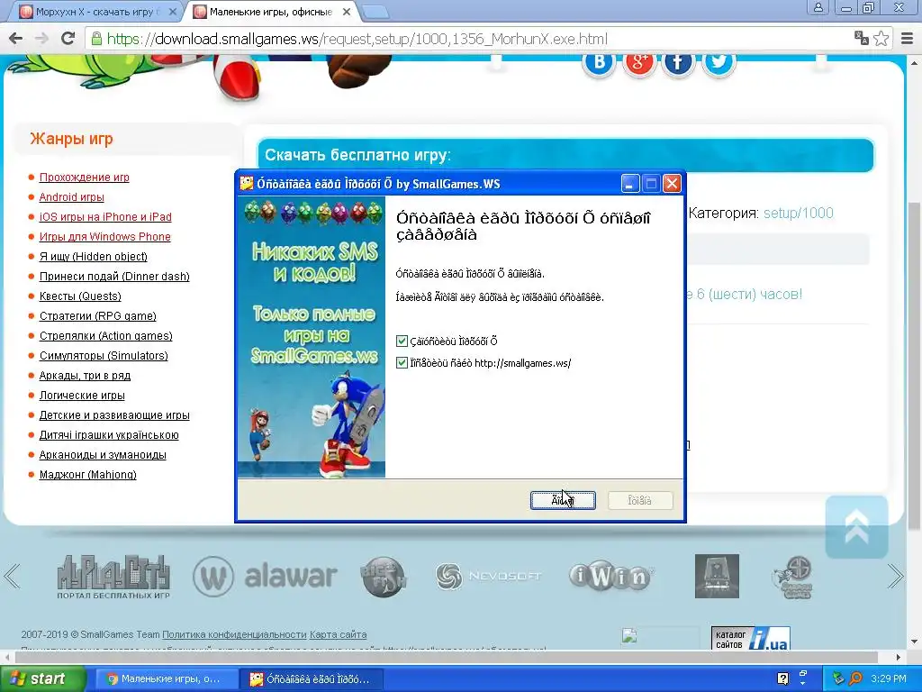The width and height of the screenshot is (922, 692).
Task: Open Nevosoft partner logo
Action: pos(487,577)
